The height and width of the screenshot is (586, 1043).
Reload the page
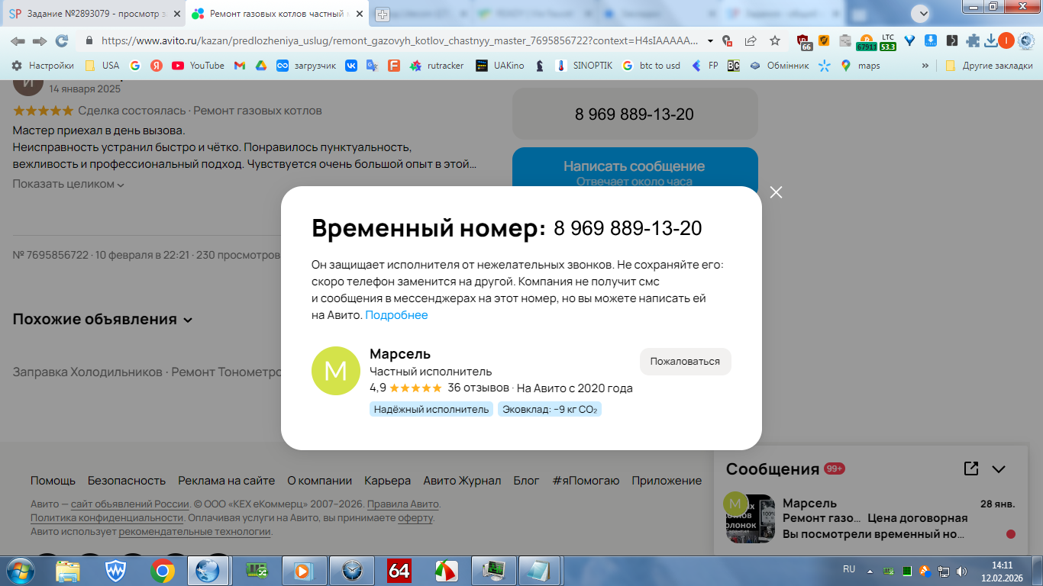click(62, 40)
